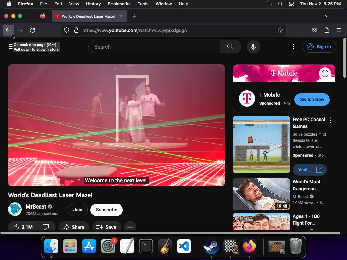Open Visual Studio Code from the Dock
This screenshot has width=347, height=260.
point(184,246)
